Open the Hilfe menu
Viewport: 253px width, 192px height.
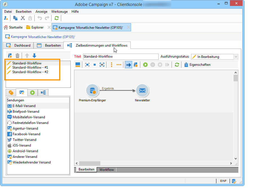(x=75, y=12)
